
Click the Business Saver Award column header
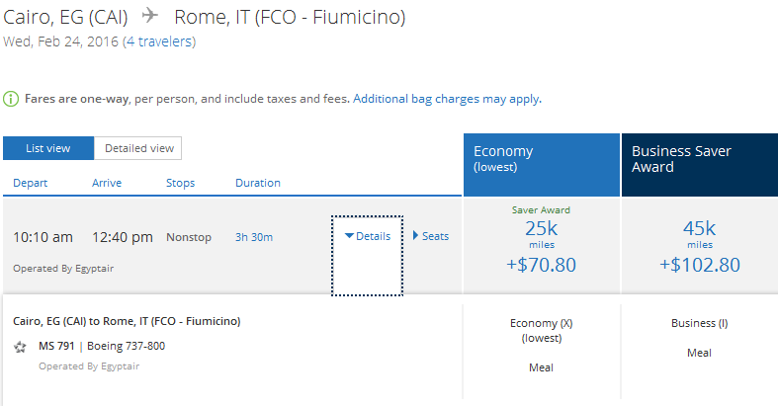click(x=700, y=159)
